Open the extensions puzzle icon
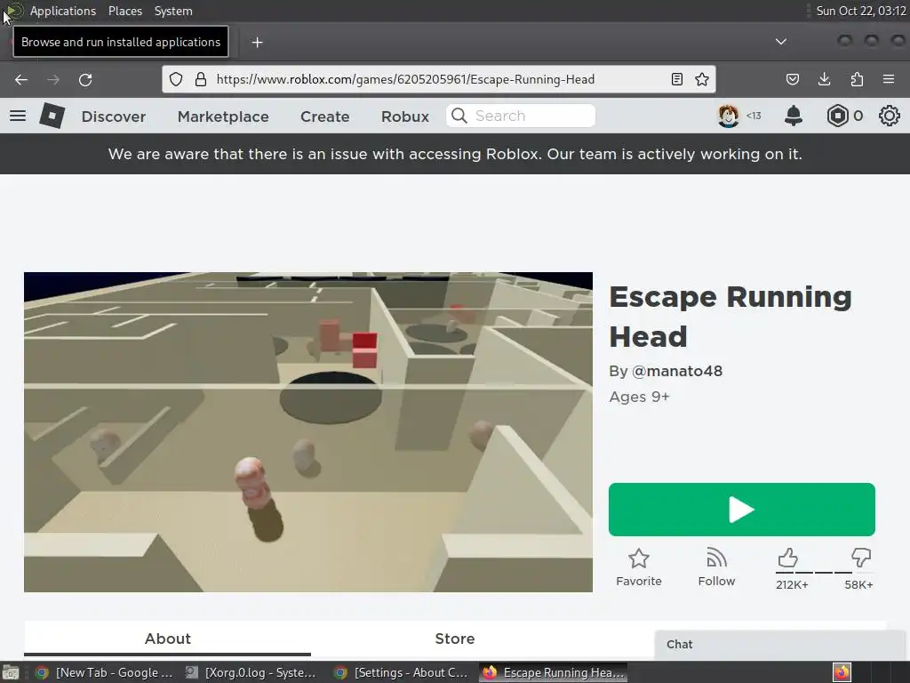 pos(857,79)
